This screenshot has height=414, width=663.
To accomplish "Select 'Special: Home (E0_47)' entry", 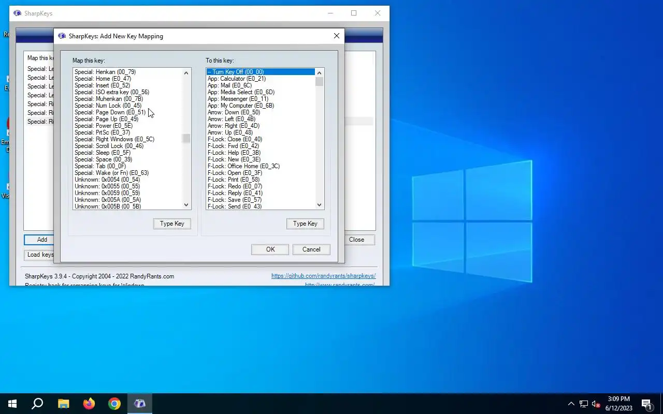I will [127, 79].
